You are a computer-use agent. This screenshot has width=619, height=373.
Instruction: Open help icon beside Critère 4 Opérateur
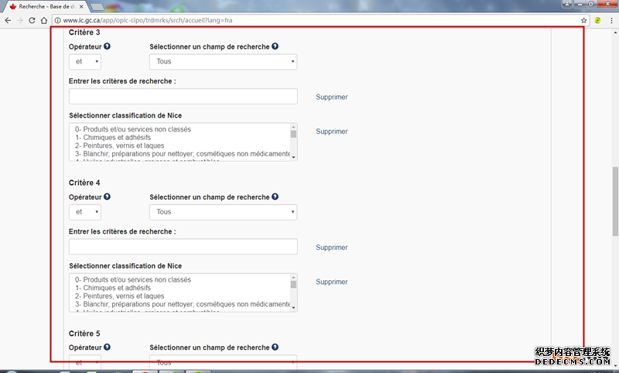108,197
